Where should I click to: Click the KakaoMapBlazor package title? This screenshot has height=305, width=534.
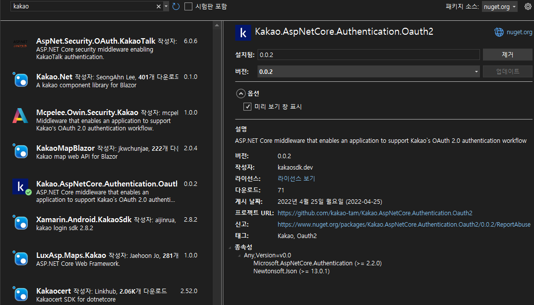coord(65,148)
